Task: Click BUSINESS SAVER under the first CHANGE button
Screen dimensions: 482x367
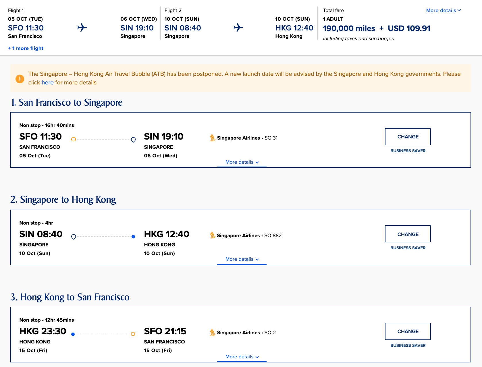Action: (408, 150)
